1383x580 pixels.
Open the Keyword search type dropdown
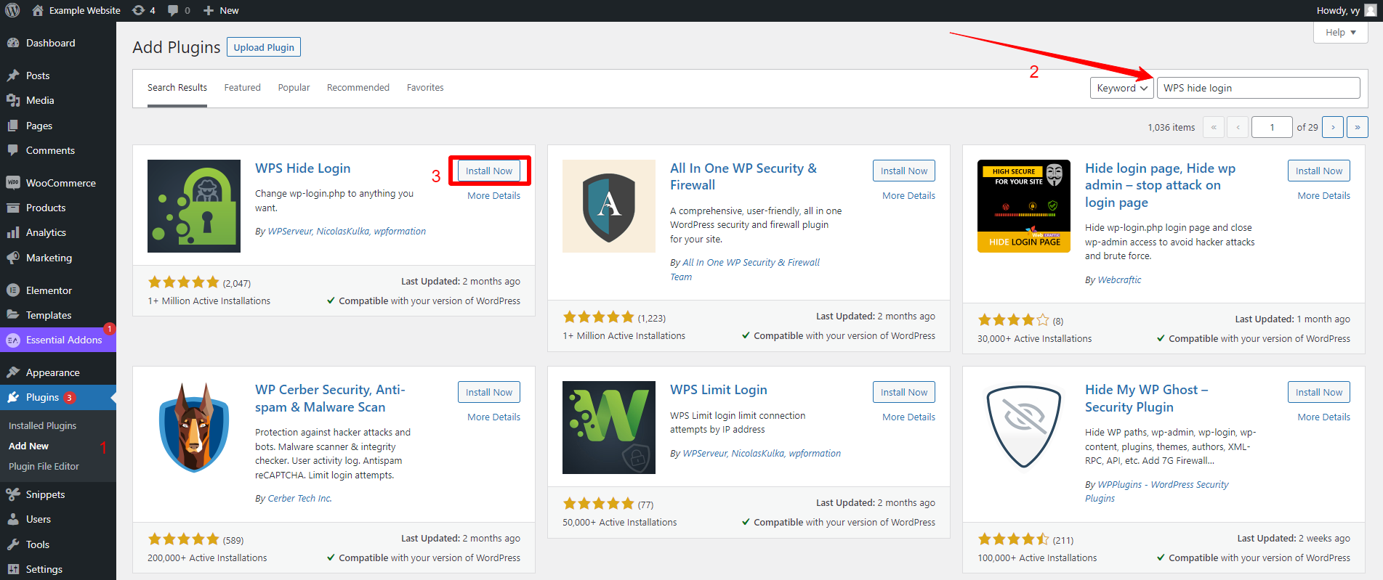[x=1121, y=88]
